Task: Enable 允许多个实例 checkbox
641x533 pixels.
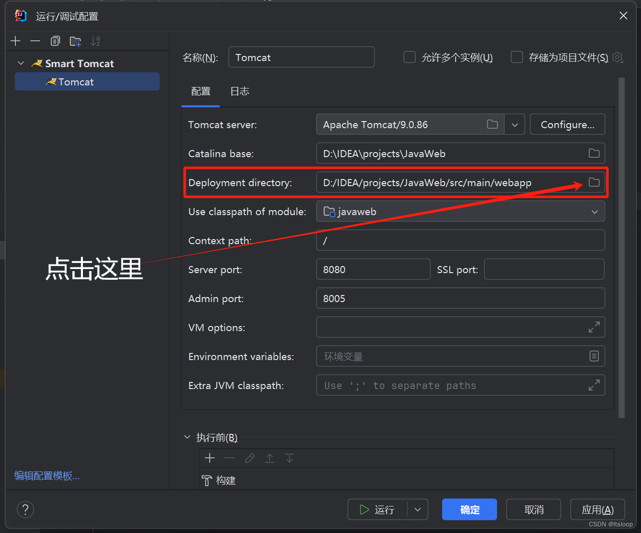Action: tap(410, 57)
